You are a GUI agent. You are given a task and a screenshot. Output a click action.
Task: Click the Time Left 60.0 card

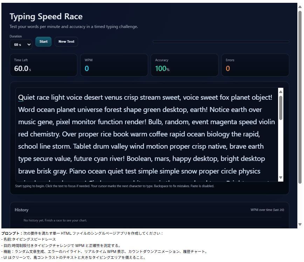pyautogui.click(x=44, y=65)
